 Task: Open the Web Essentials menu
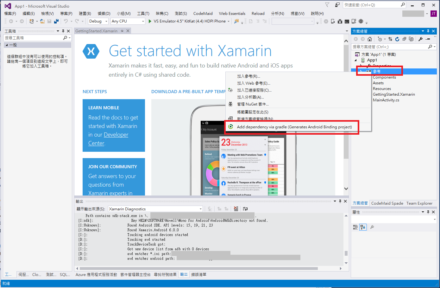click(x=232, y=14)
